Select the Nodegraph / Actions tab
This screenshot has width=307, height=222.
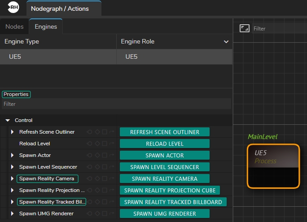coord(60,9)
